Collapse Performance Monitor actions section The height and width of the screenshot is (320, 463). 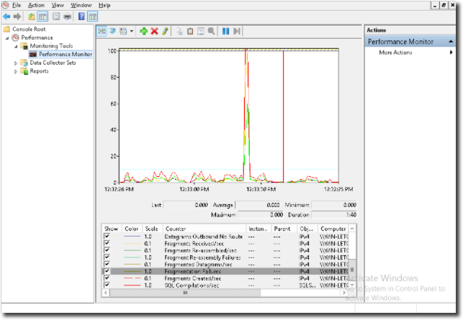(x=451, y=42)
